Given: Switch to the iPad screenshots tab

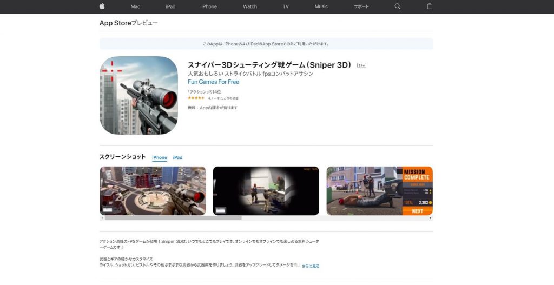Looking at the screenshot, I should click(177, 157).
